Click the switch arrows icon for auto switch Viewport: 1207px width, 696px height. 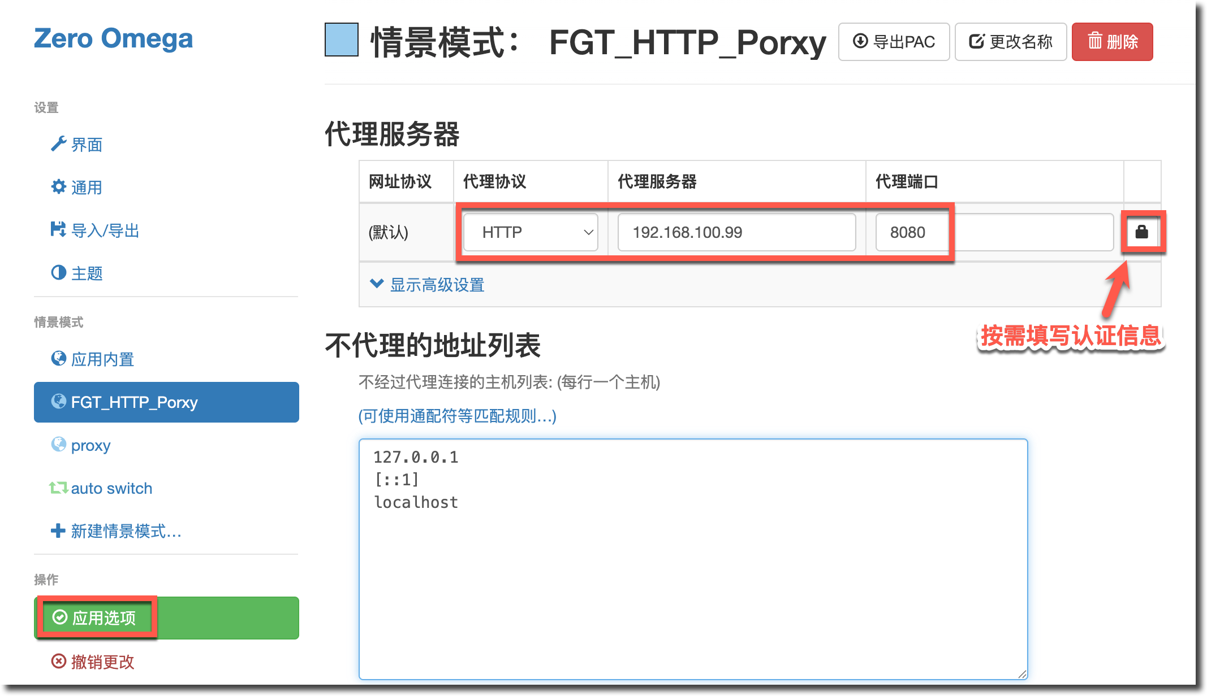[x=58, y=488]
